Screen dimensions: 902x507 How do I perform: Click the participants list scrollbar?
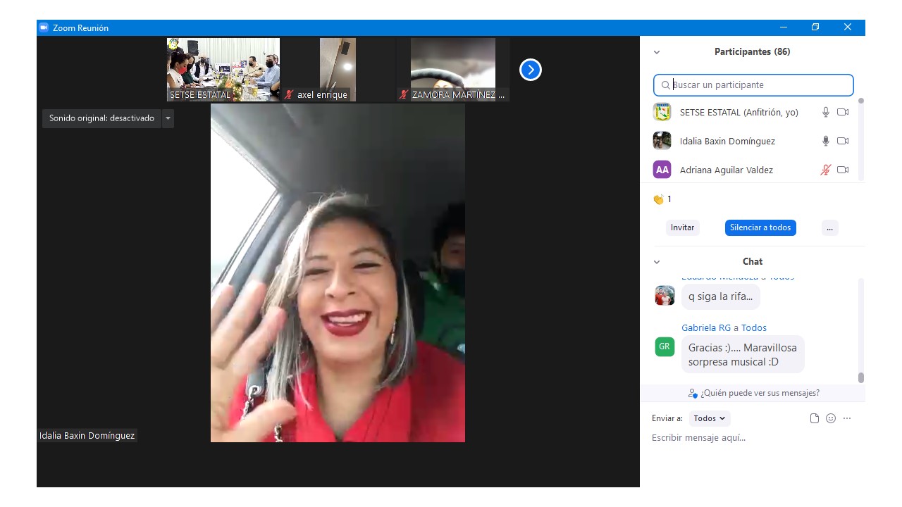click(x=860, y=139)
